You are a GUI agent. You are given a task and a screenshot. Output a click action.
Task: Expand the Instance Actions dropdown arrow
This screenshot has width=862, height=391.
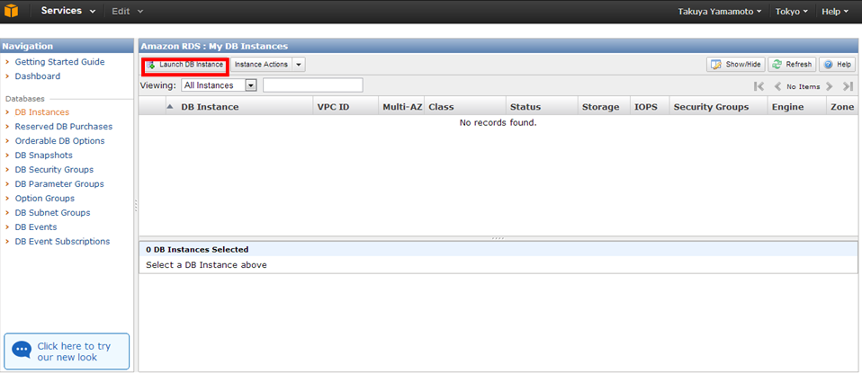[299, 65]
